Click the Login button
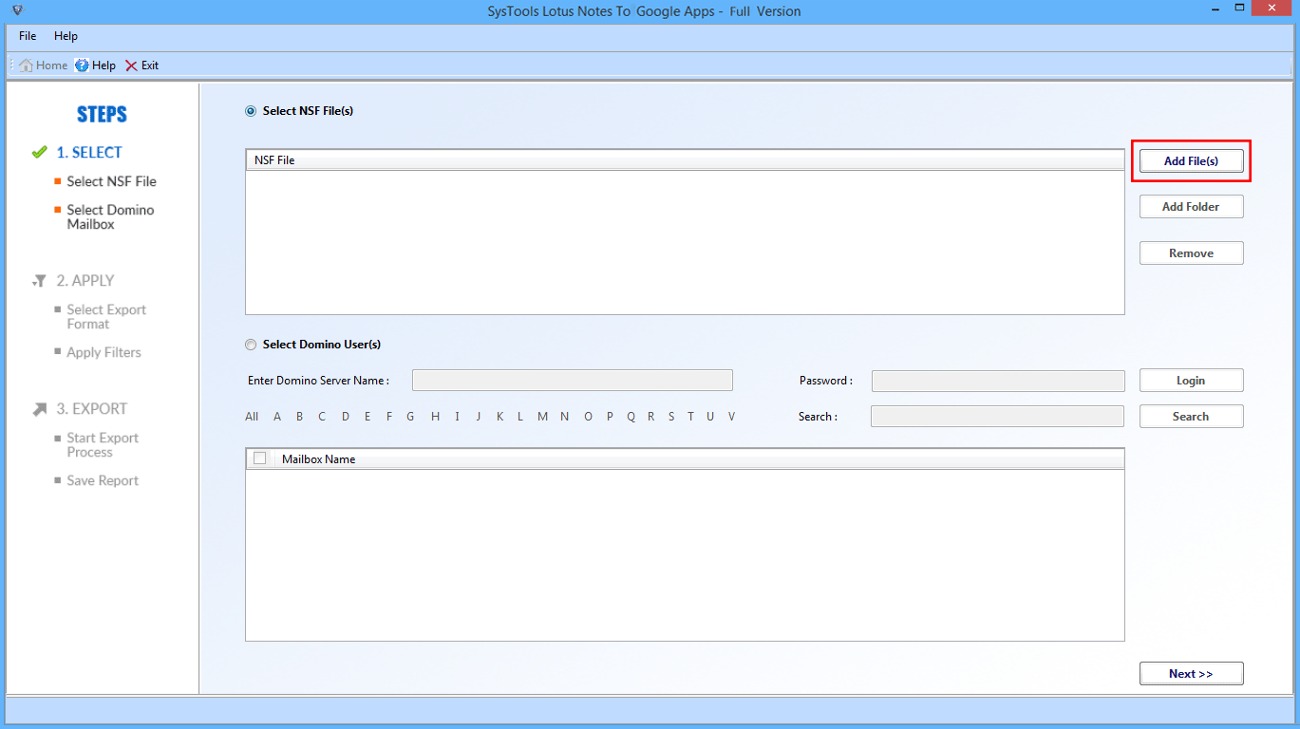Screen dimensions: 1300x729 1191,381
